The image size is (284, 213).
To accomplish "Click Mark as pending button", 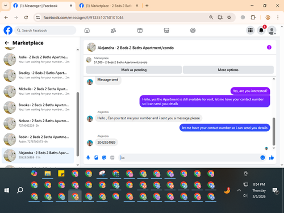I will (134, 70).
